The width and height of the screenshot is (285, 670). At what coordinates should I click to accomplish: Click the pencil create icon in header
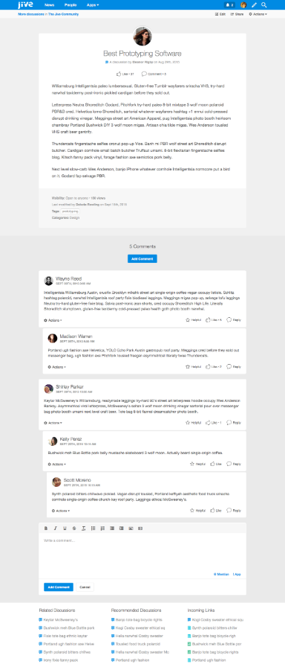255,5
